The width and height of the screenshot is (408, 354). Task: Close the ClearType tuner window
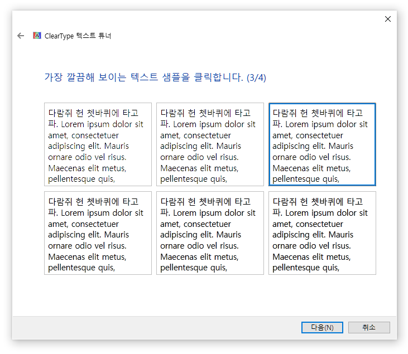388,19
